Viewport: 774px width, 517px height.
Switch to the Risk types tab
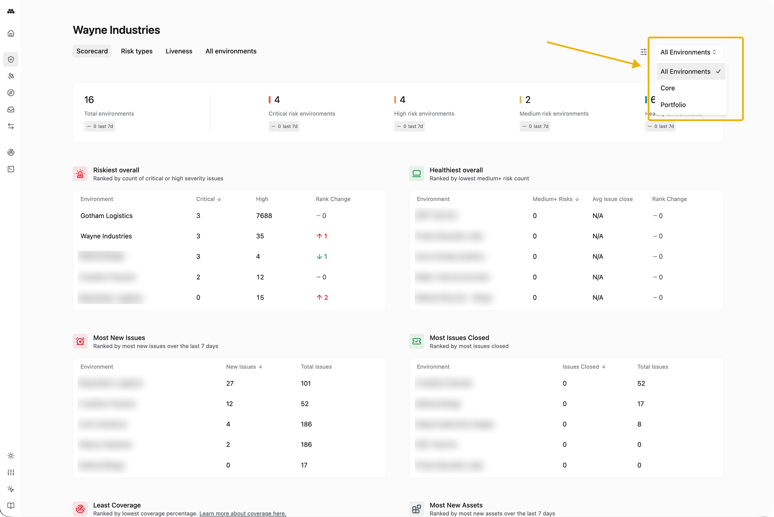pos(137,51)
